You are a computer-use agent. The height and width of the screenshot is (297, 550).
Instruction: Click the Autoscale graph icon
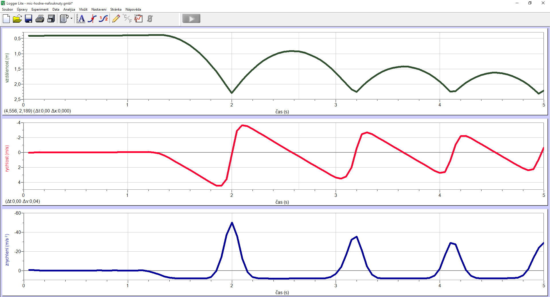pyautogui.click(x=81, y=19)
